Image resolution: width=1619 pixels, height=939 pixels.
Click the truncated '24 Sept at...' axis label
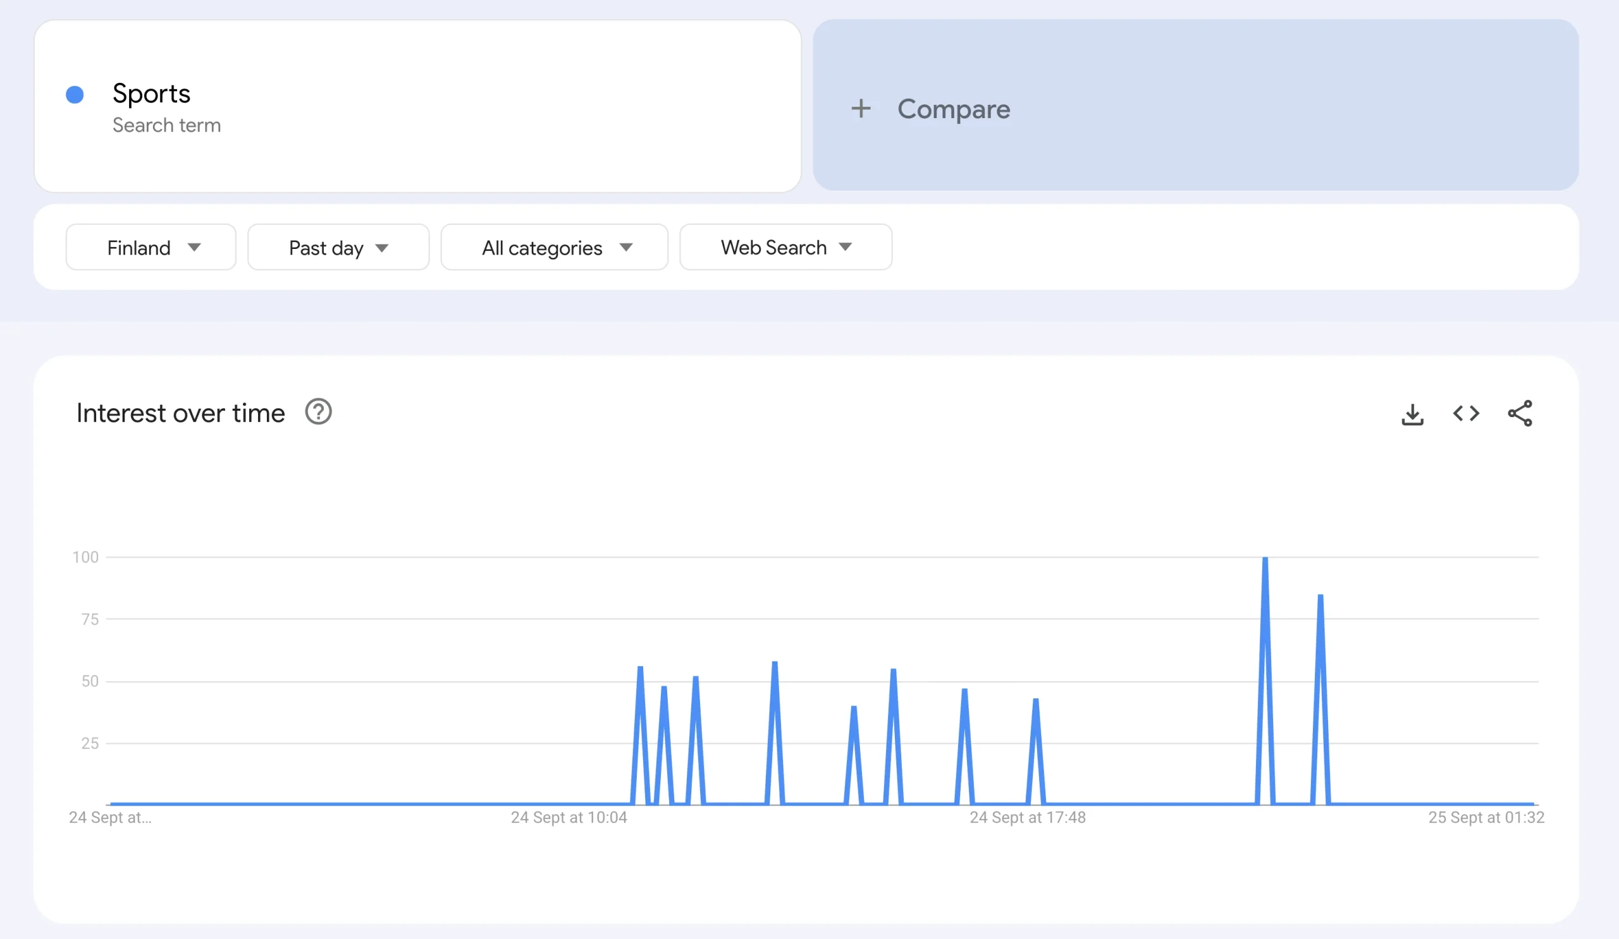pyautogui.click(x=111, y=818)
